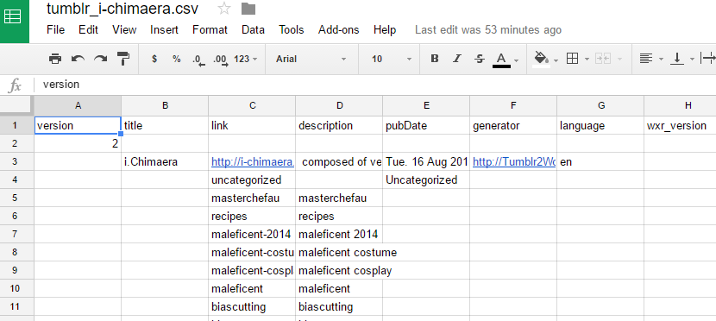The height and width of the screenshot is (321, 716).
Task: Select cell 'masterchefau' in column C
Action: (252, 198)
